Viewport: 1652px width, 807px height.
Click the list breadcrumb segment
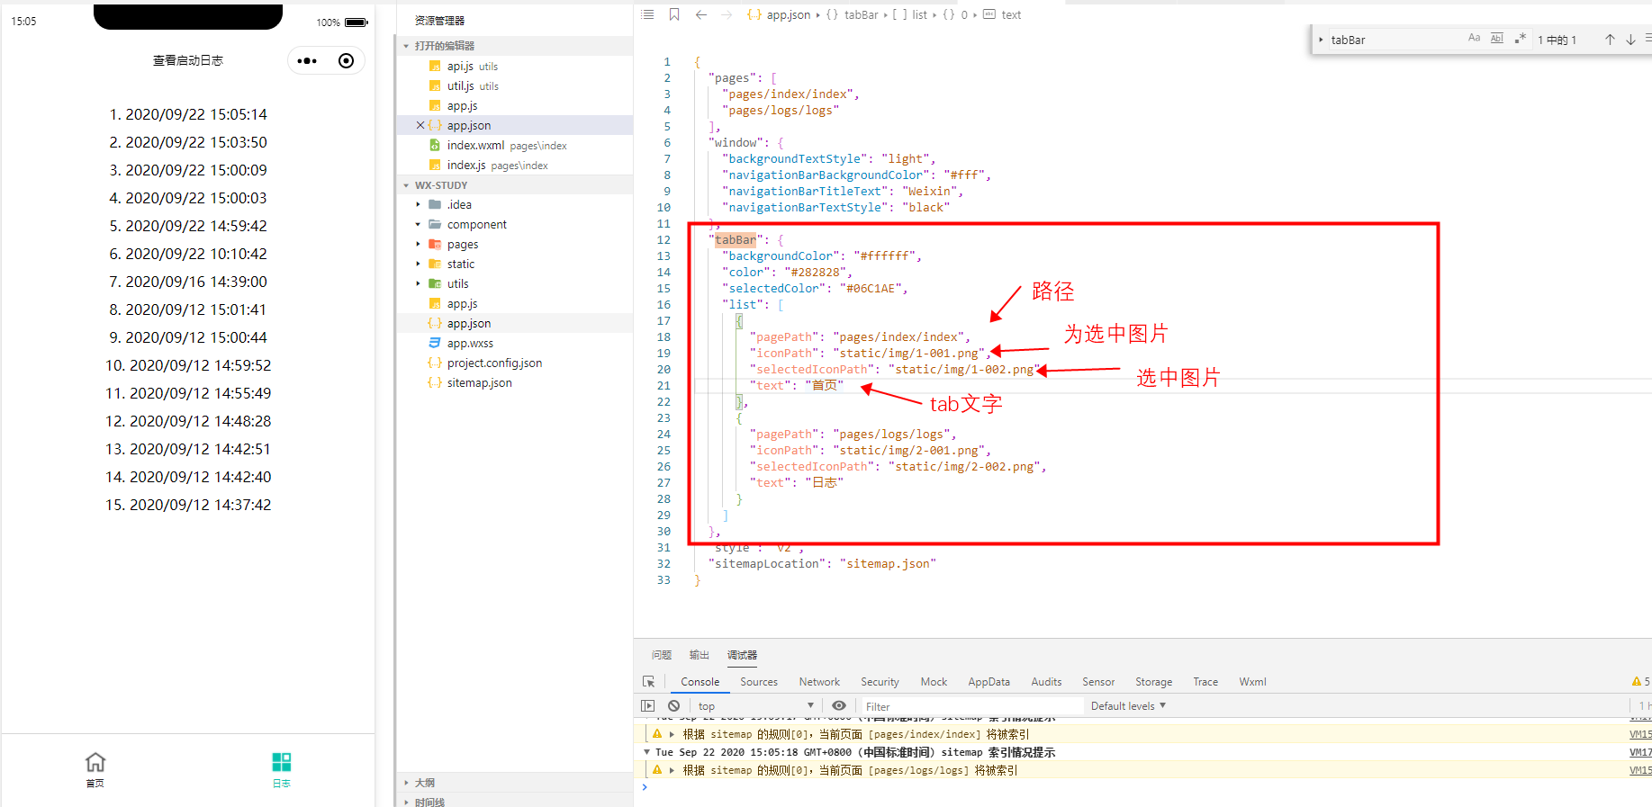point(919,14)
